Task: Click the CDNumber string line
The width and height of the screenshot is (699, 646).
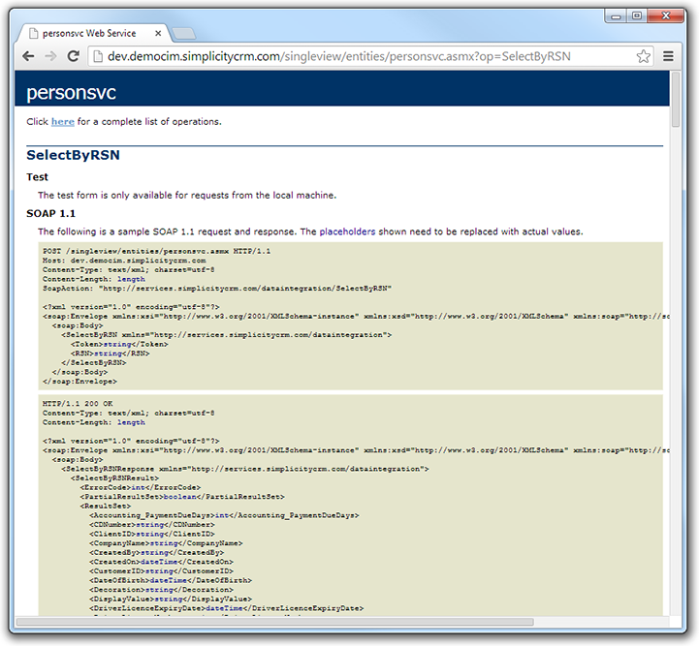Action: coord(152,525)
